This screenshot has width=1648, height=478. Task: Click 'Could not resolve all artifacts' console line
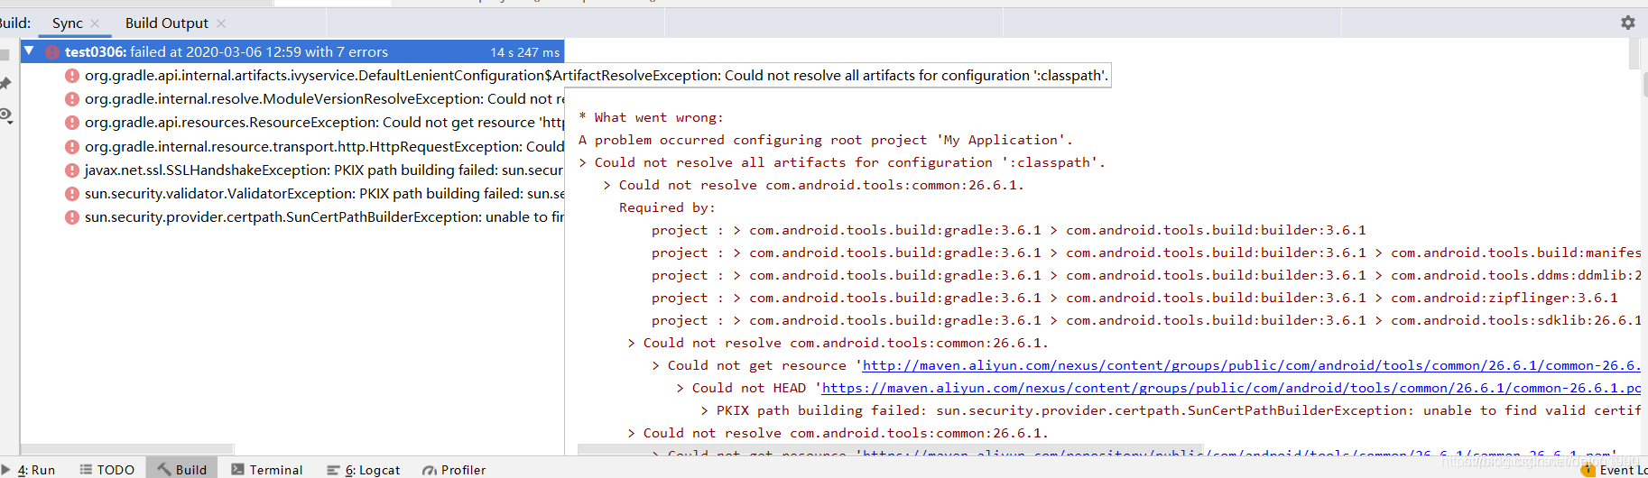click(x=842, y=162)
